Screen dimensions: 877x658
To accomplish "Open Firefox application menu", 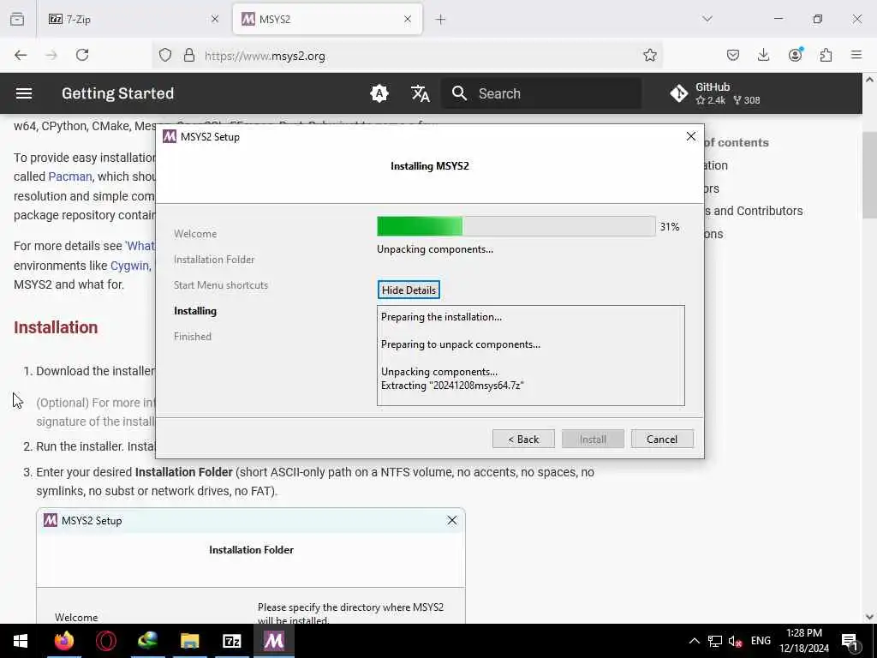I will (x=856, y=55).
